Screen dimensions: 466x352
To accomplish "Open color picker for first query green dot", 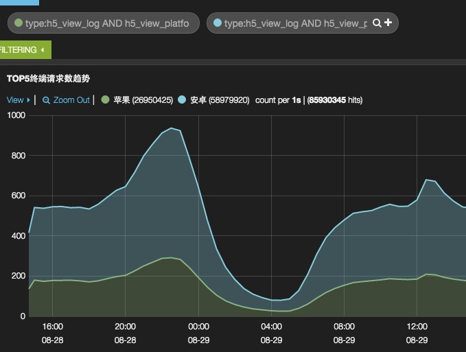I will click(x=19, y=23).
